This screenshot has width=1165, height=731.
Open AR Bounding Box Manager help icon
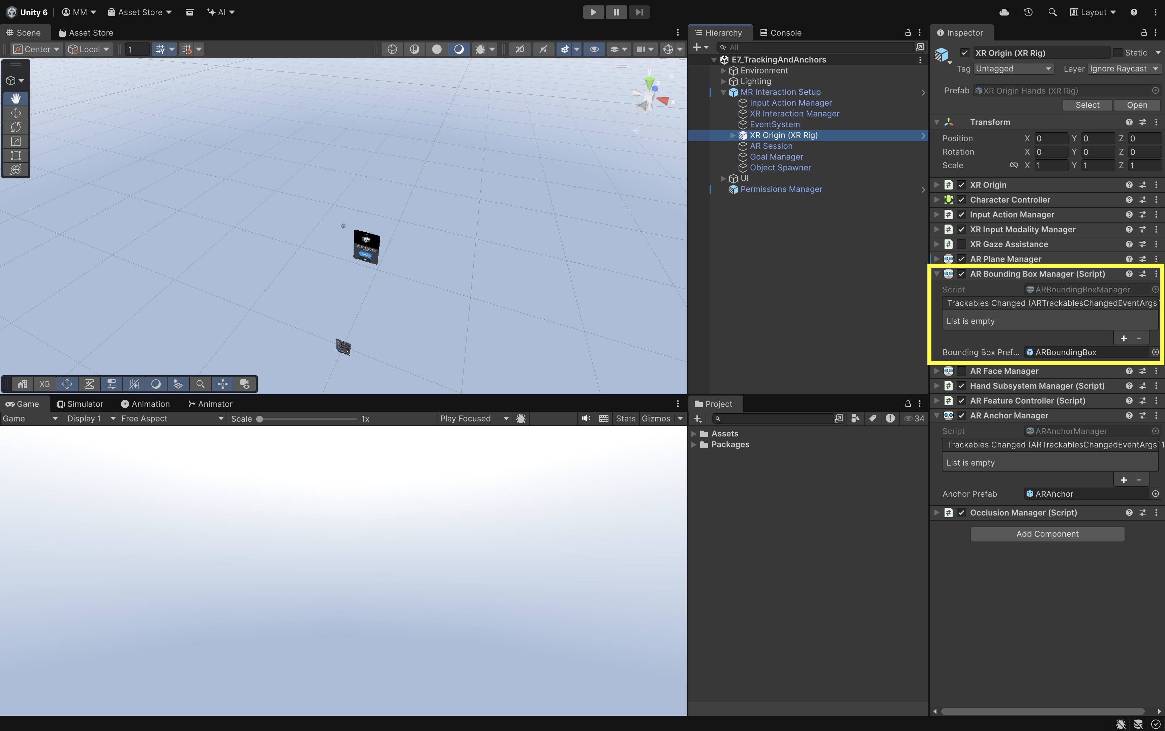tap(1129, 274)
